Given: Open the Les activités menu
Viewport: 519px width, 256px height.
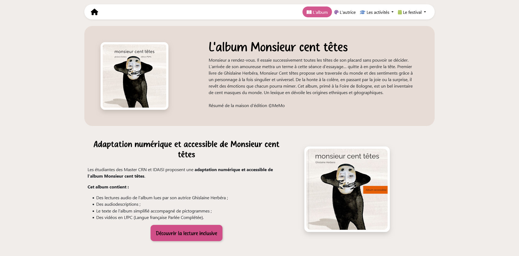Looking at the screenshot, I should click(377, 12).
